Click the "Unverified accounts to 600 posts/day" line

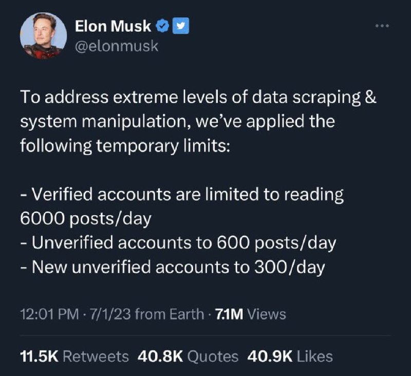178,242
